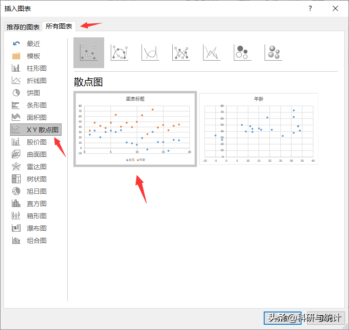Select scatter with straight lines icon
The height and width of the screenshot is (330, 349).
pyautogui.click(x=212, y=53)
